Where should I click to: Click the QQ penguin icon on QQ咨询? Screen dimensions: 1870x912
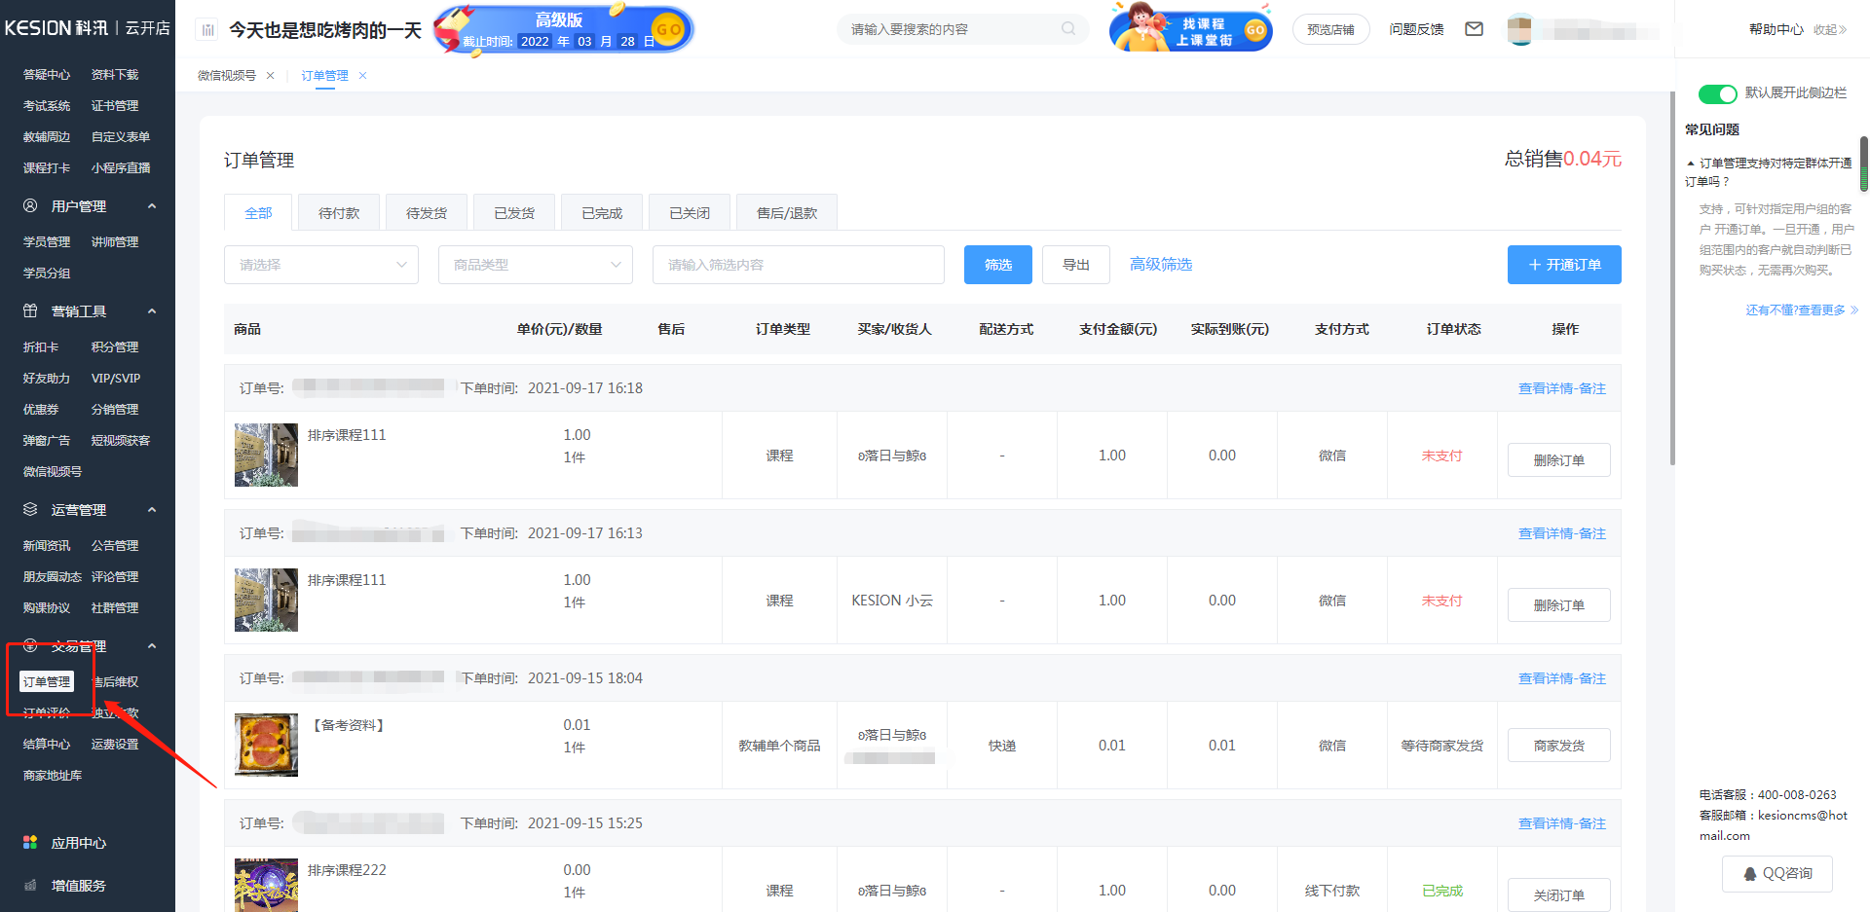tap(1750, 874)
